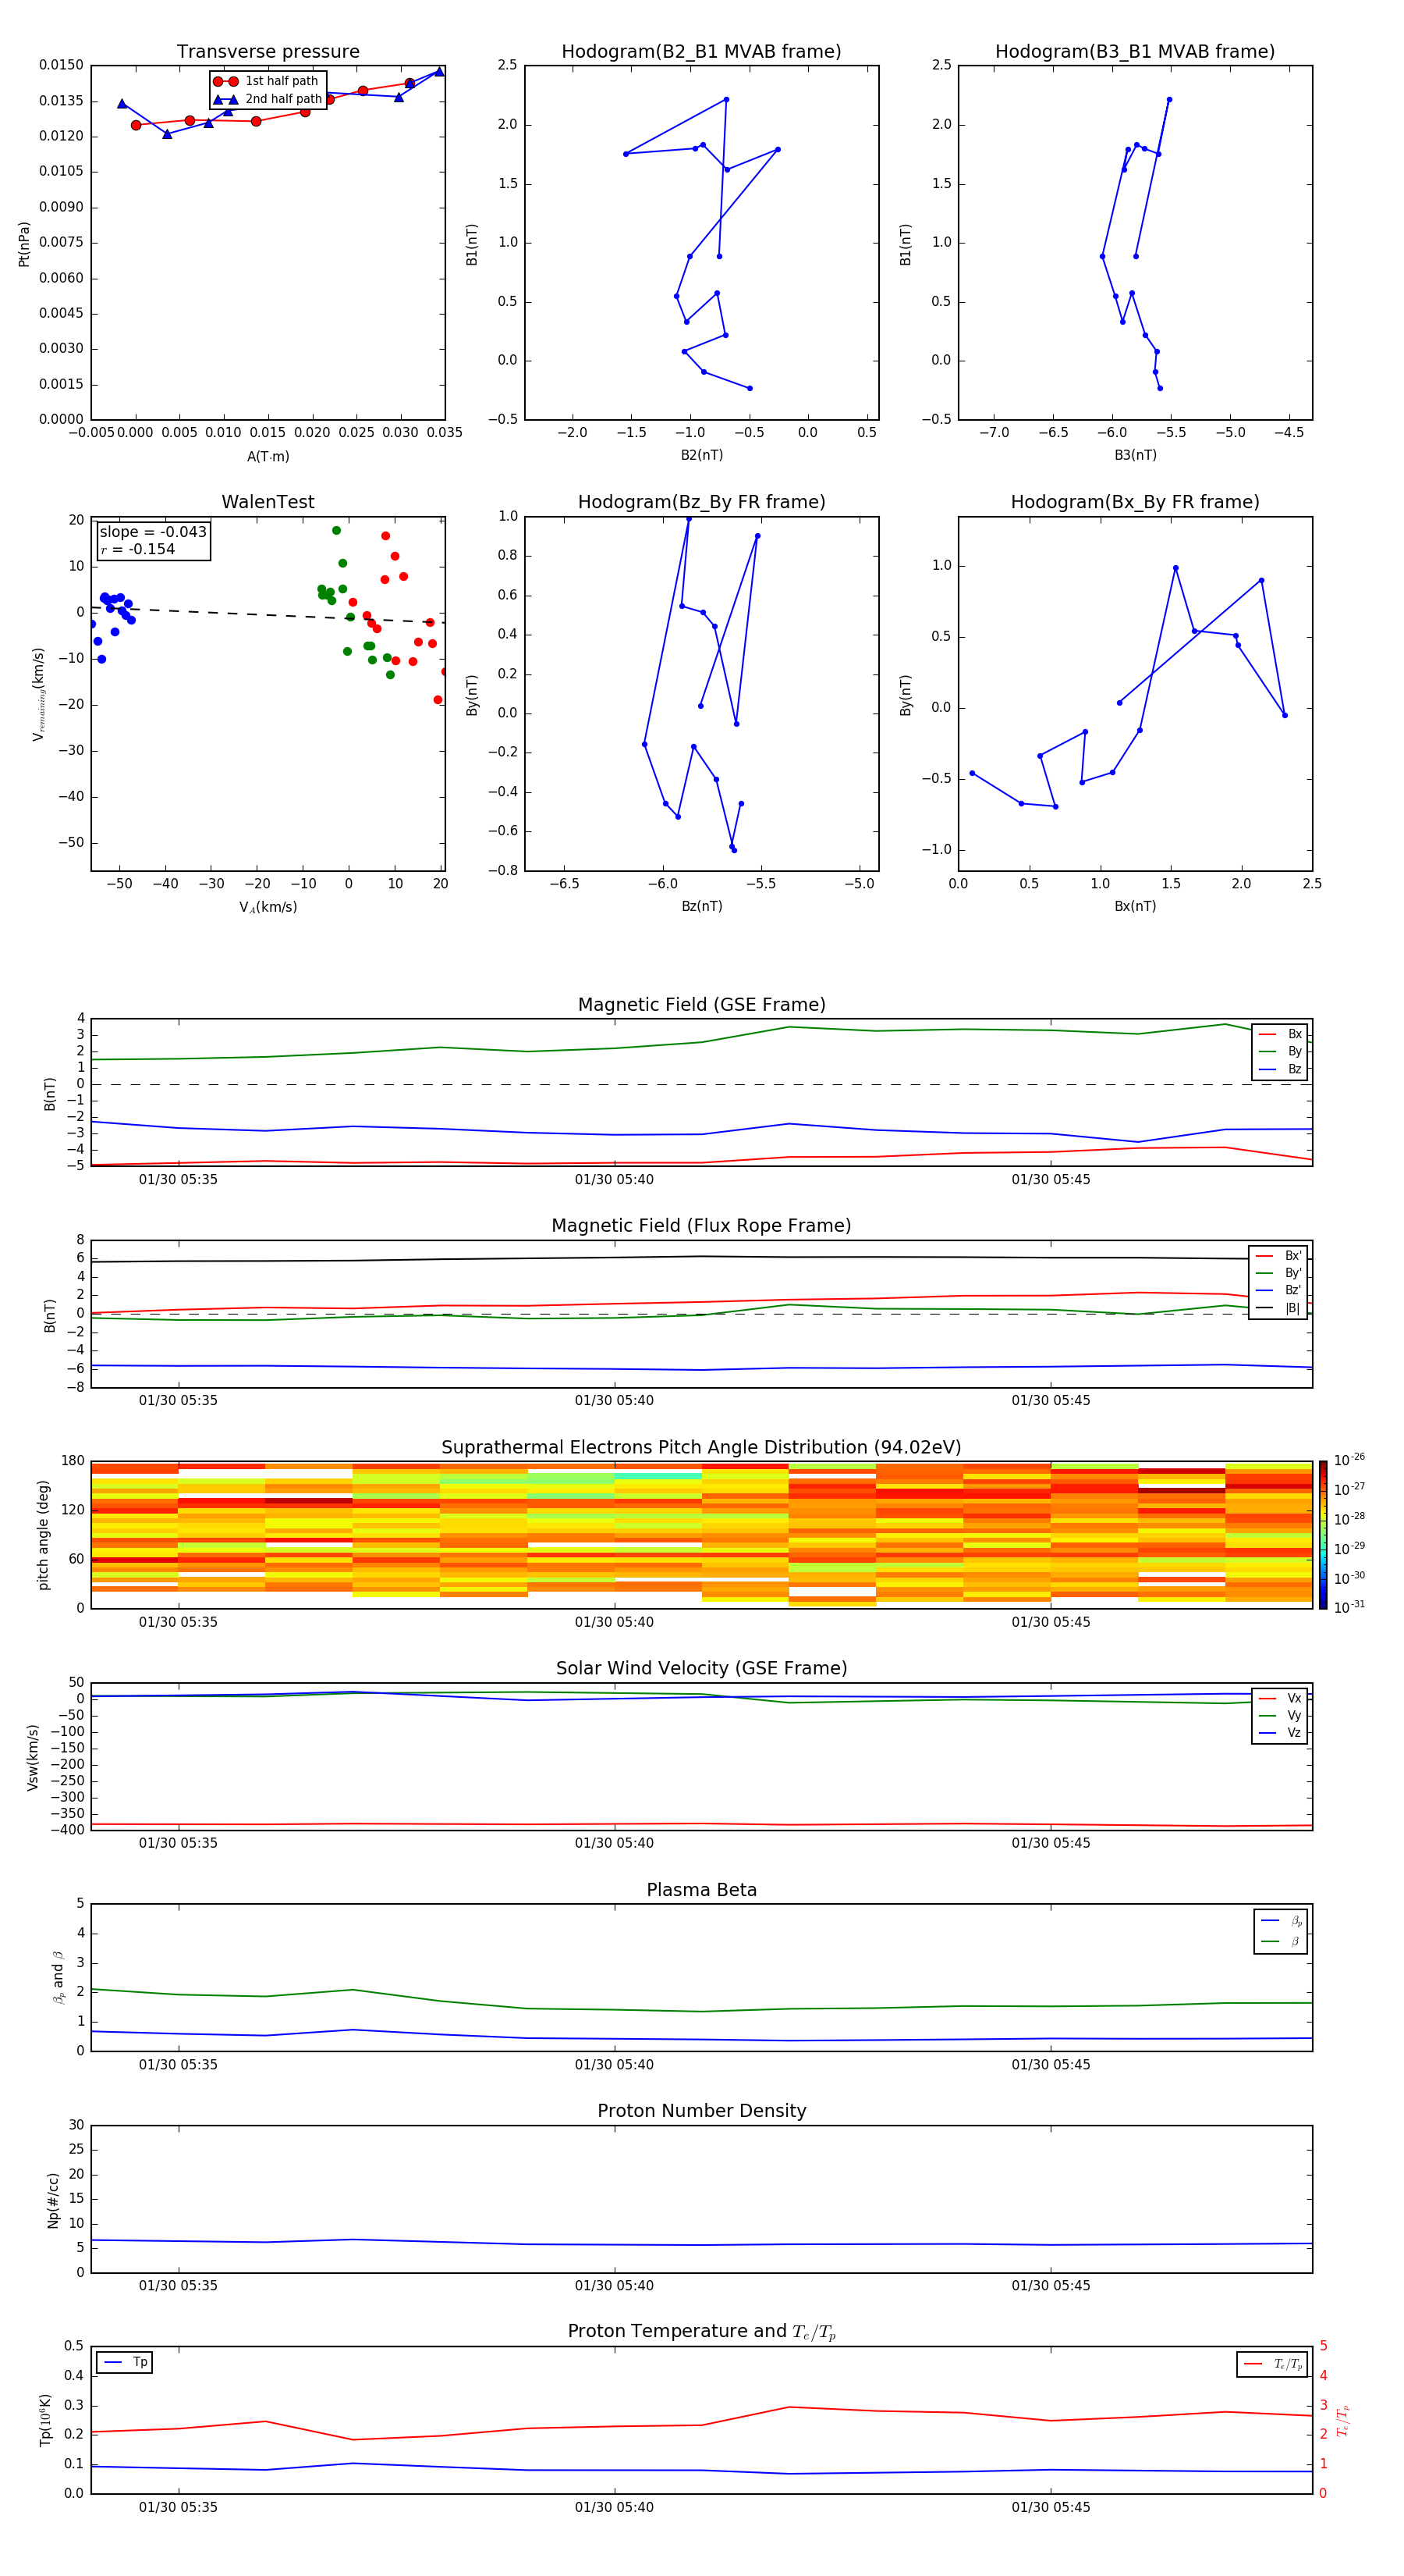
Task: Select the 'V_A(km/s)' x-axis label
Action: [268, 907]
